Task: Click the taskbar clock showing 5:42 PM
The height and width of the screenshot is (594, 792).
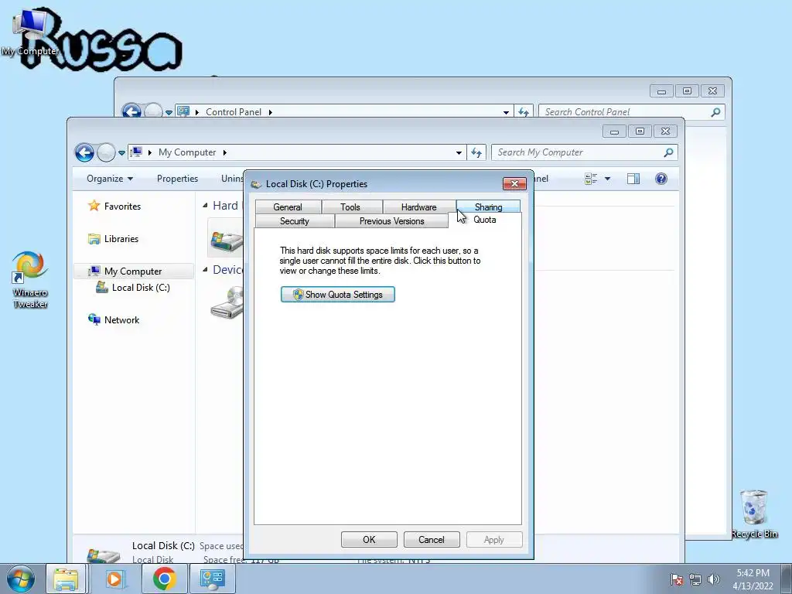Action: pos(753,579)
